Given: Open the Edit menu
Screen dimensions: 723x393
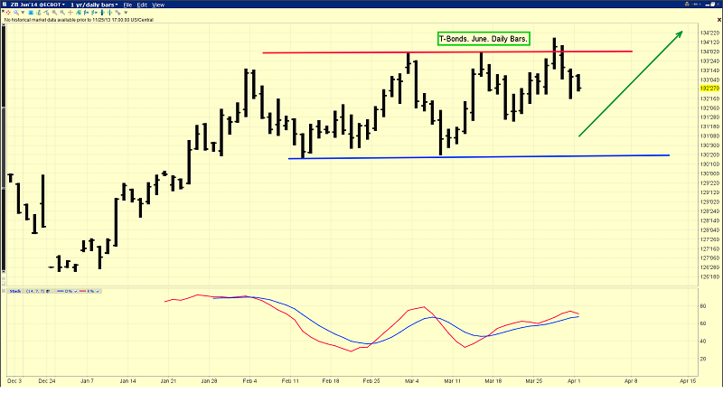Looking at the screenshot, I should [142, 5].
